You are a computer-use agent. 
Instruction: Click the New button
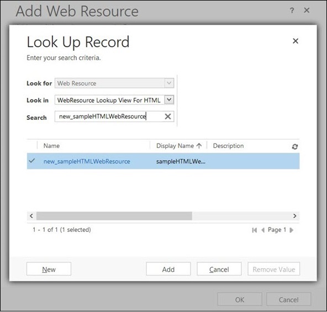49,269
